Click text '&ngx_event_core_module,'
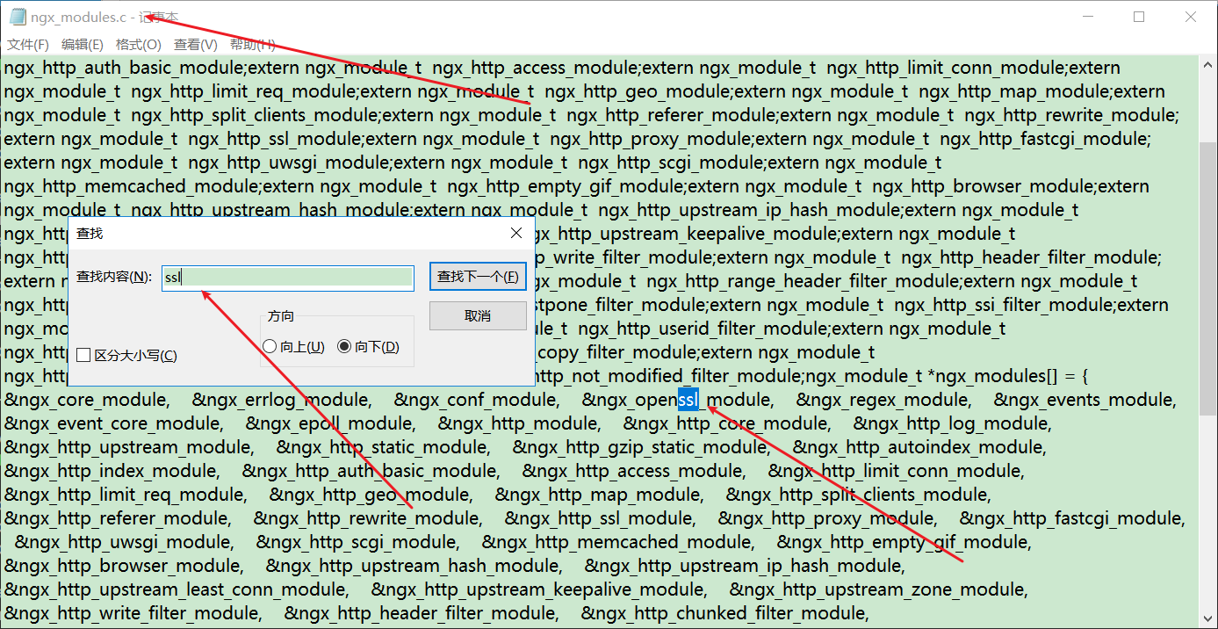 pos(114,424)
